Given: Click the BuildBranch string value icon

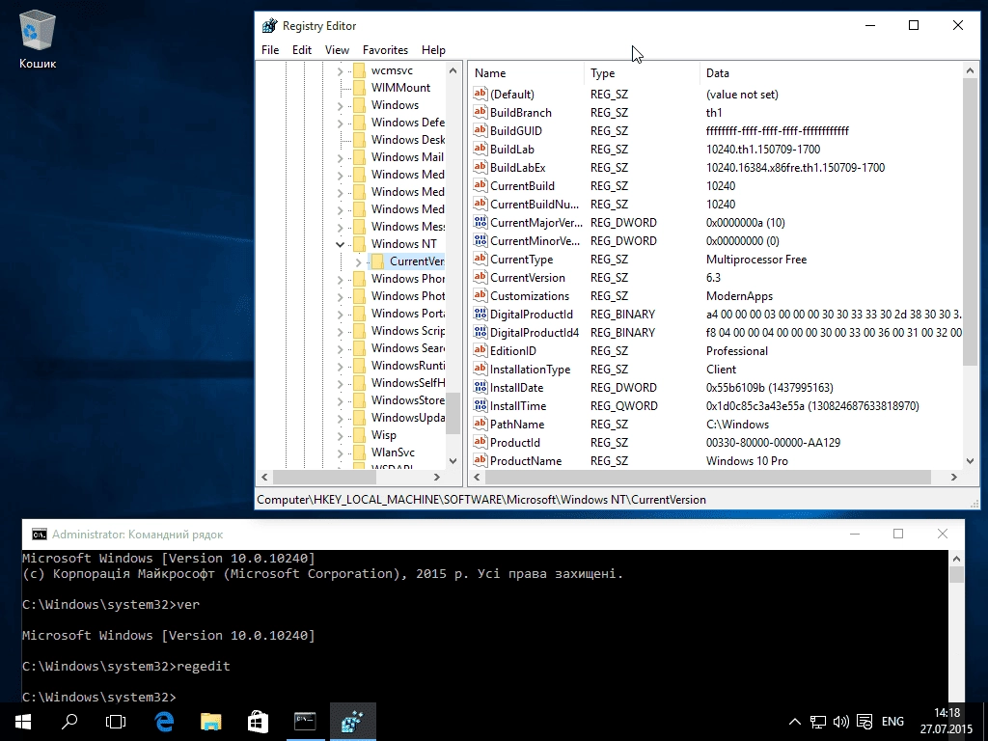Looking at the screenshot, I should 480,112.
